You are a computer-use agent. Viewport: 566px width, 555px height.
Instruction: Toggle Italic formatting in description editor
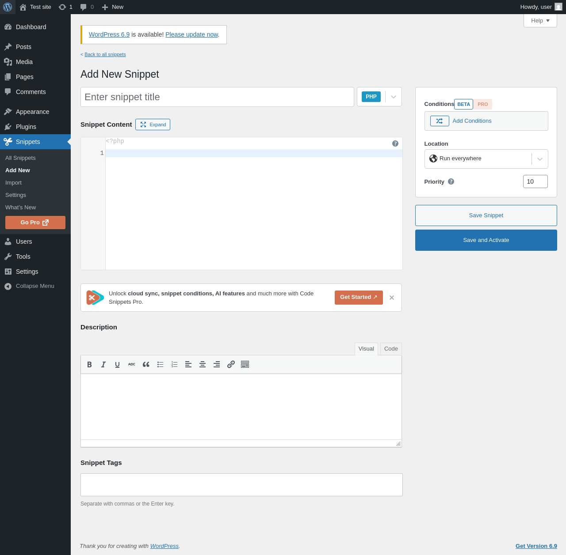tap(103, 364)
